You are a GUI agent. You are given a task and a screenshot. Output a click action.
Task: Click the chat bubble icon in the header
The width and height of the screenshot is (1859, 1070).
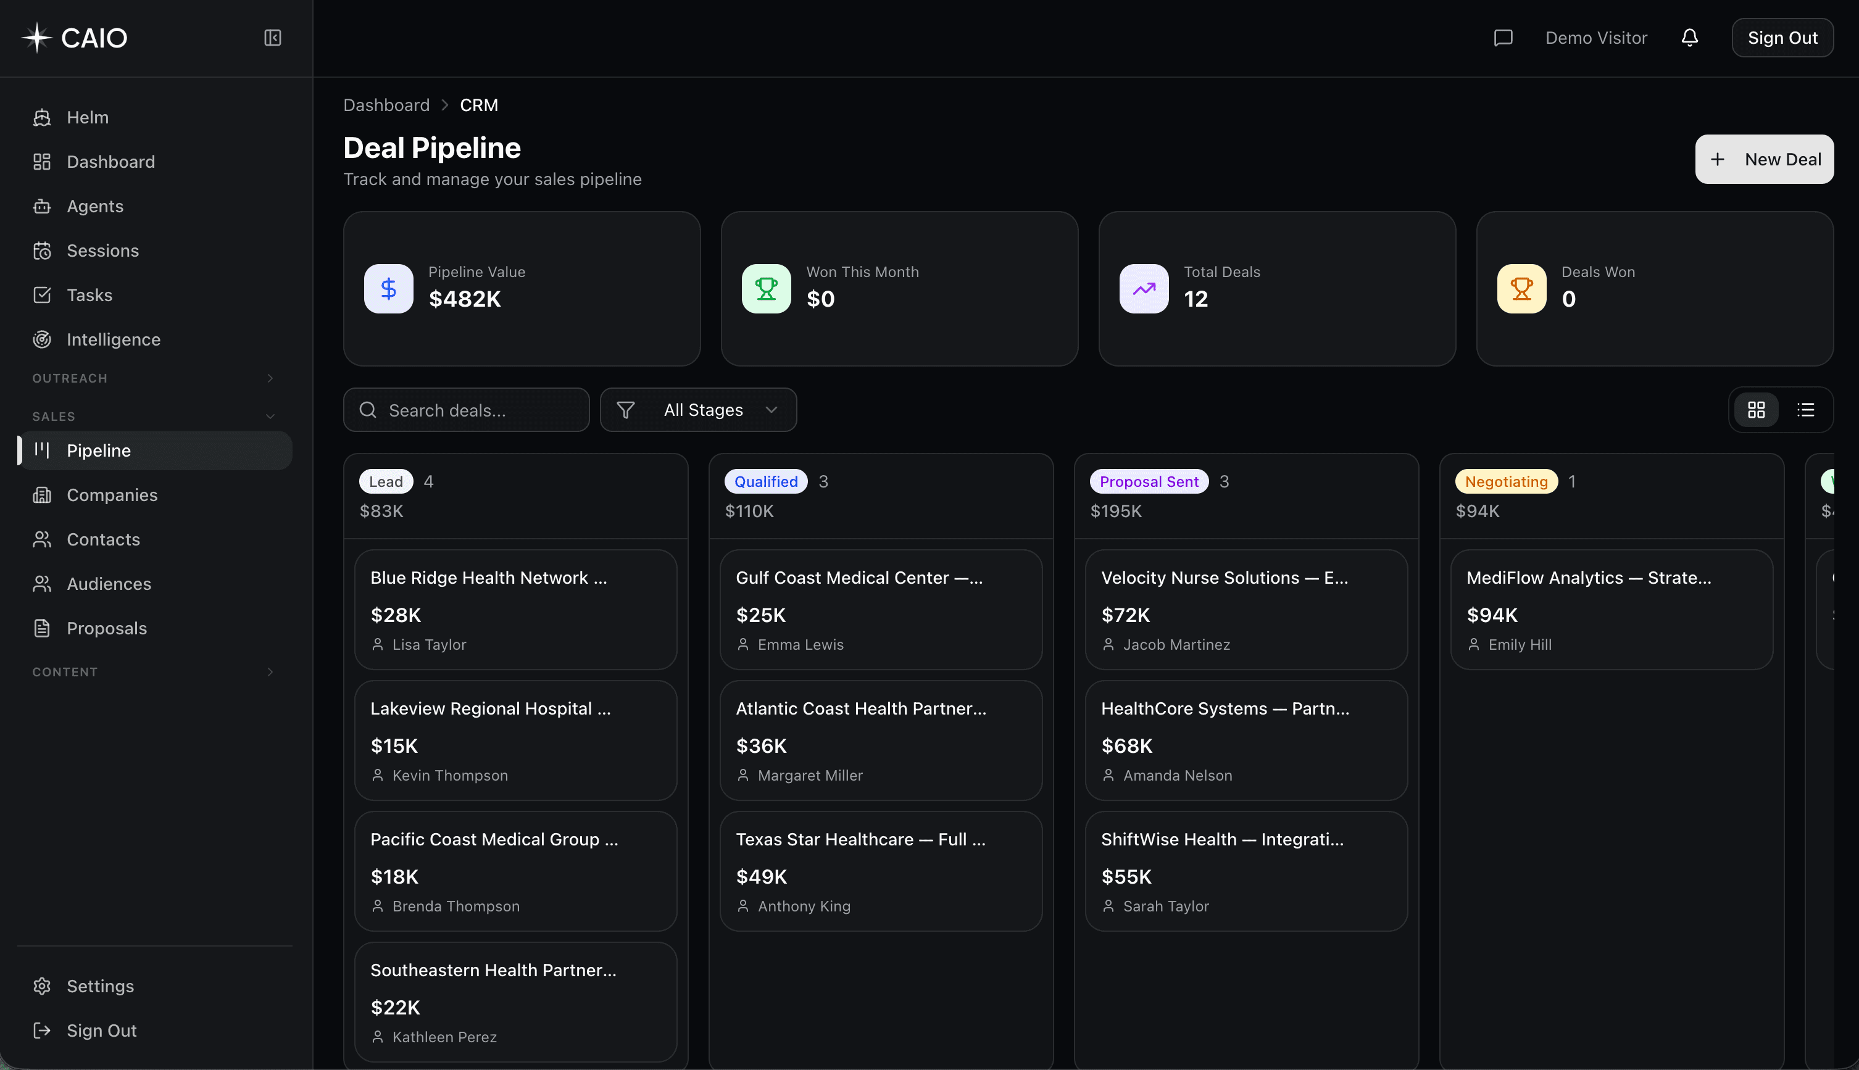pyautogui.click(x=1503, y=38)
